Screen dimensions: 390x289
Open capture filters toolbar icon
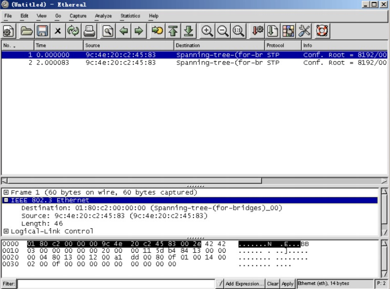[257, 31]
